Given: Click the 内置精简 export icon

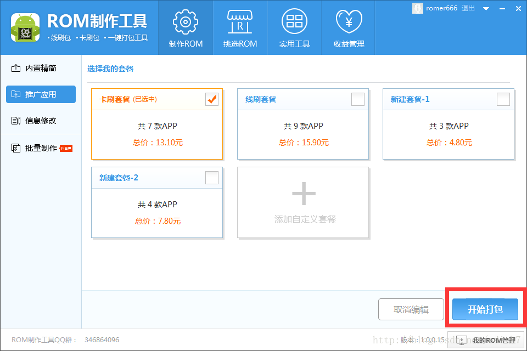Looking at the screenshot, I should pos(15,68).
